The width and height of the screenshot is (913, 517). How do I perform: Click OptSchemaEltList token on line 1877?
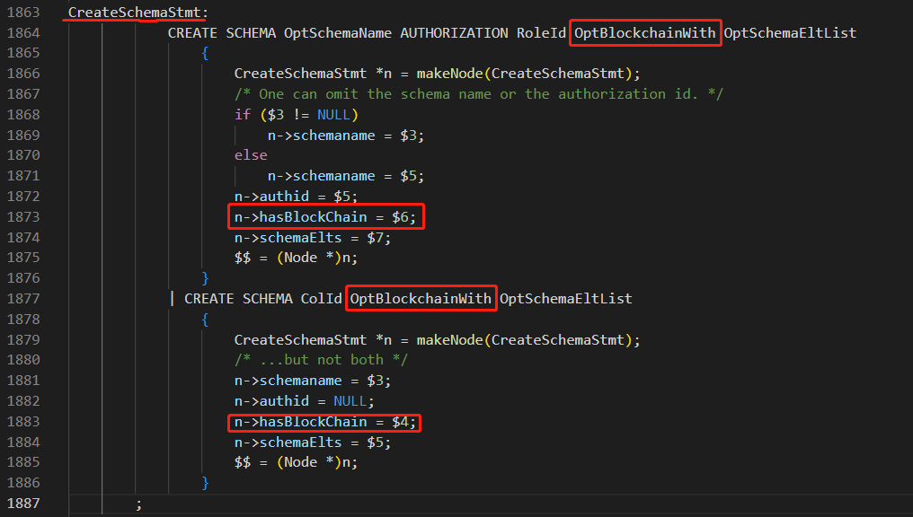coord(566,298)
